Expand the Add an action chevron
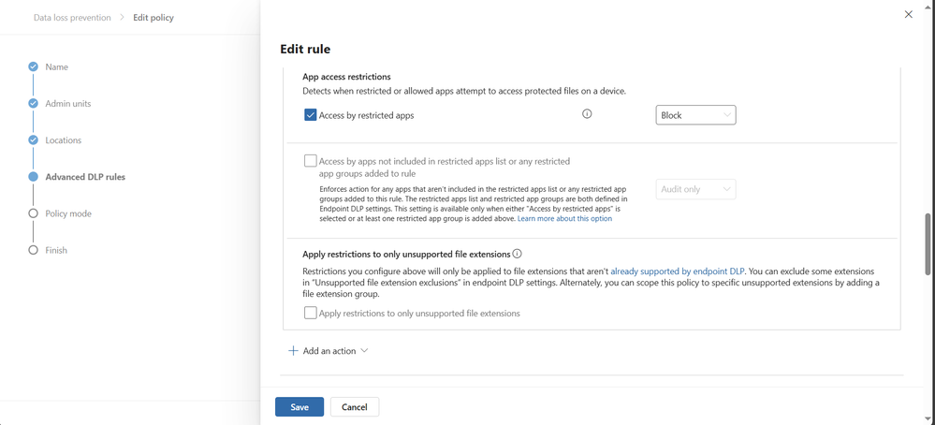This screenshot has width=935, height=425. point(364,351)
